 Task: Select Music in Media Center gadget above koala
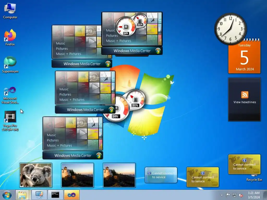click(x=51, y=135)
